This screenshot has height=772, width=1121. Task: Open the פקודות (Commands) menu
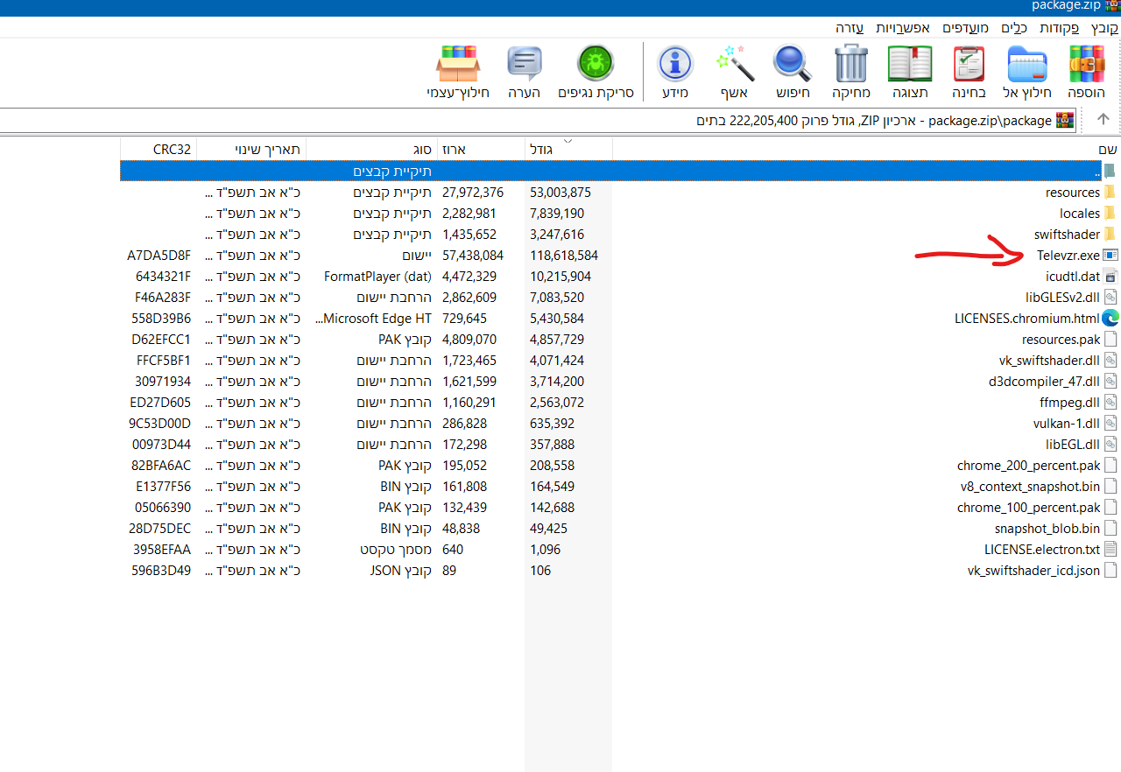[x=1059, y=28]
